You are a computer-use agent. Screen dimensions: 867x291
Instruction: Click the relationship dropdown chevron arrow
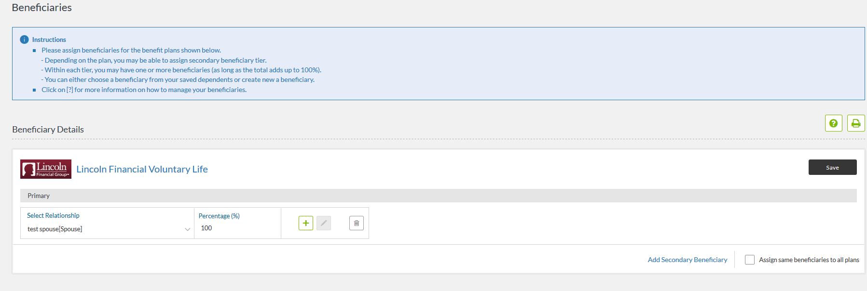(x=188, y=229)
